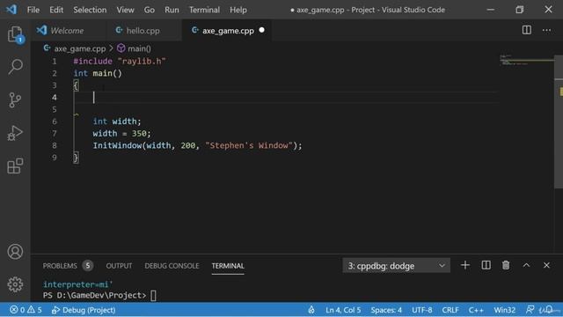Maximize the panel with up chevron
Viewport: 563px width, 317px height.
click(526, 265)
